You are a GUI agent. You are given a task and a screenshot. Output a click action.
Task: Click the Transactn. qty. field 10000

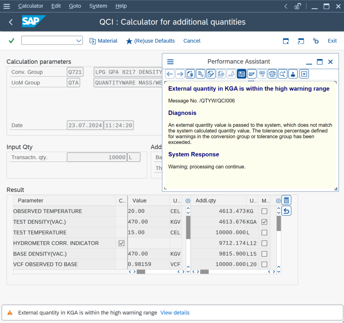pos(97,157)
